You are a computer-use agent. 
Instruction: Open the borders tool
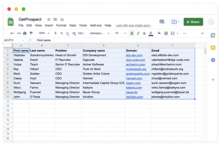[x=166, y=33]
